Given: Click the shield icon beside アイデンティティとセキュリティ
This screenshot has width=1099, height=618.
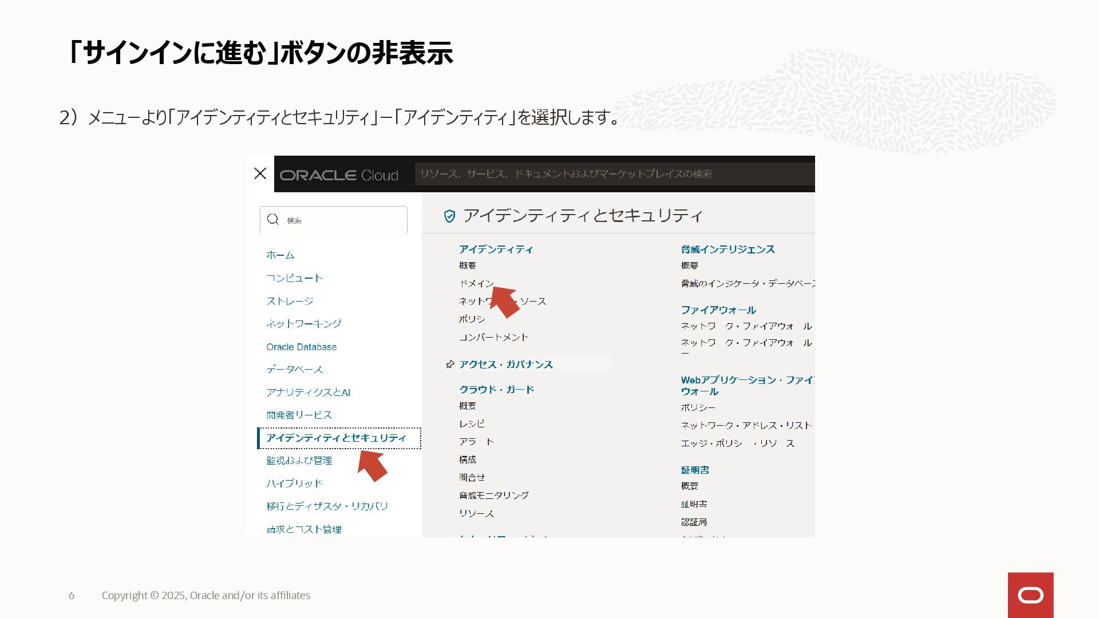Looking at the screenshot, I should pos(450,216).
